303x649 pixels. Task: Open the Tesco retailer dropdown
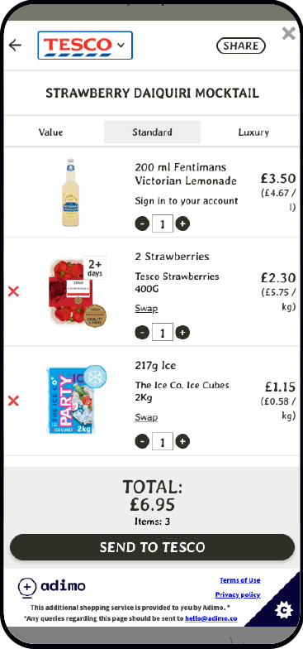tap(85, 45)
